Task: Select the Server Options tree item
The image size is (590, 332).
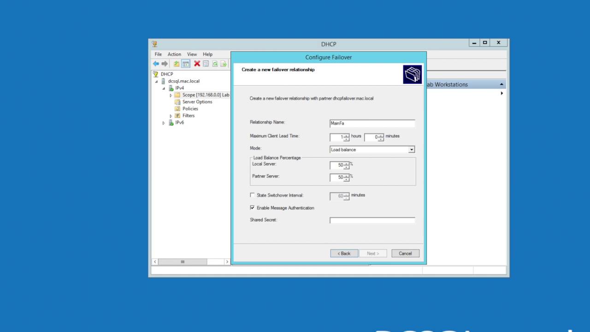Action: [x=197, y=102]
